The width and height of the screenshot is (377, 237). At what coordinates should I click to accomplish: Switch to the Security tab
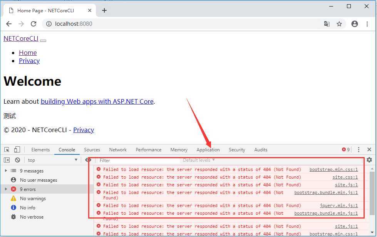coord(237,150)
